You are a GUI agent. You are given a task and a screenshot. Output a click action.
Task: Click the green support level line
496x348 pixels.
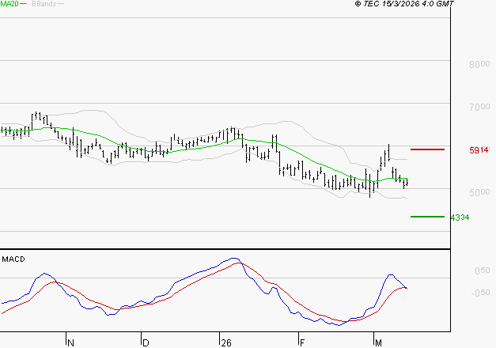pos(427,217)
